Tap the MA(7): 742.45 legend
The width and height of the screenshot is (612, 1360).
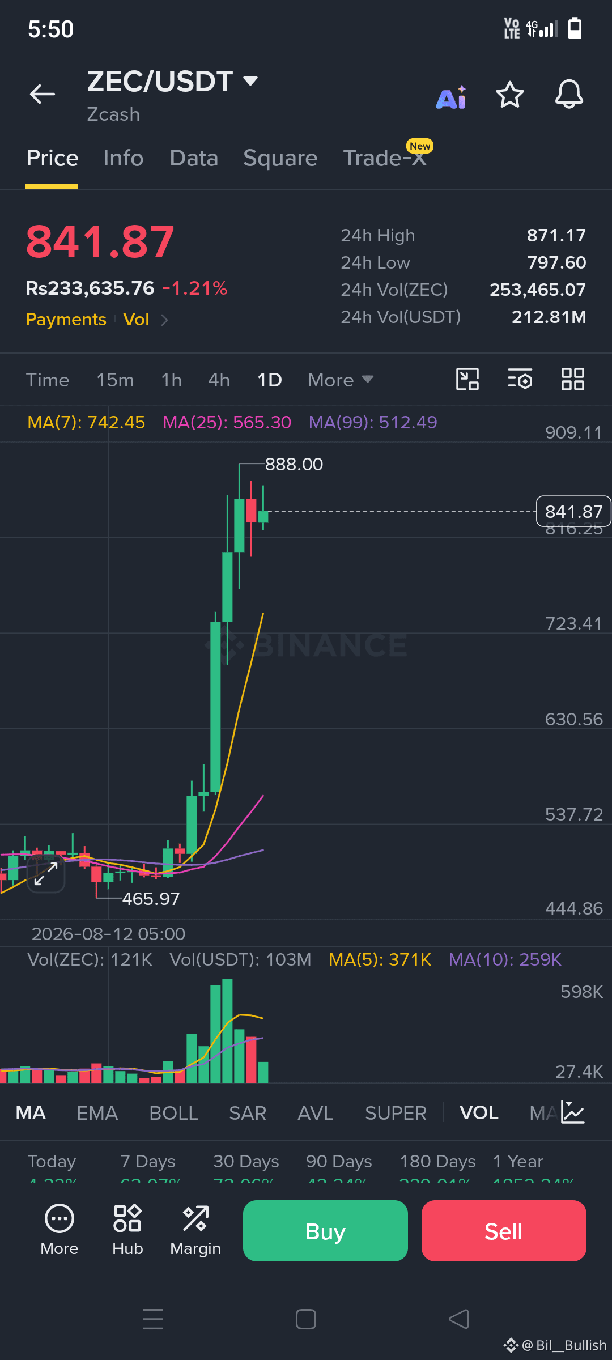(x=86, y=422)
